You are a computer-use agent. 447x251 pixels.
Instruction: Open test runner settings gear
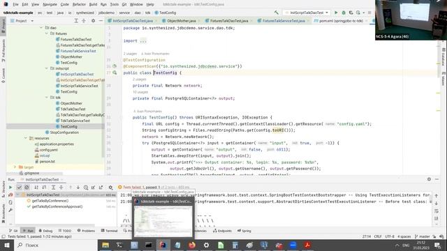[x=110, y=188]
